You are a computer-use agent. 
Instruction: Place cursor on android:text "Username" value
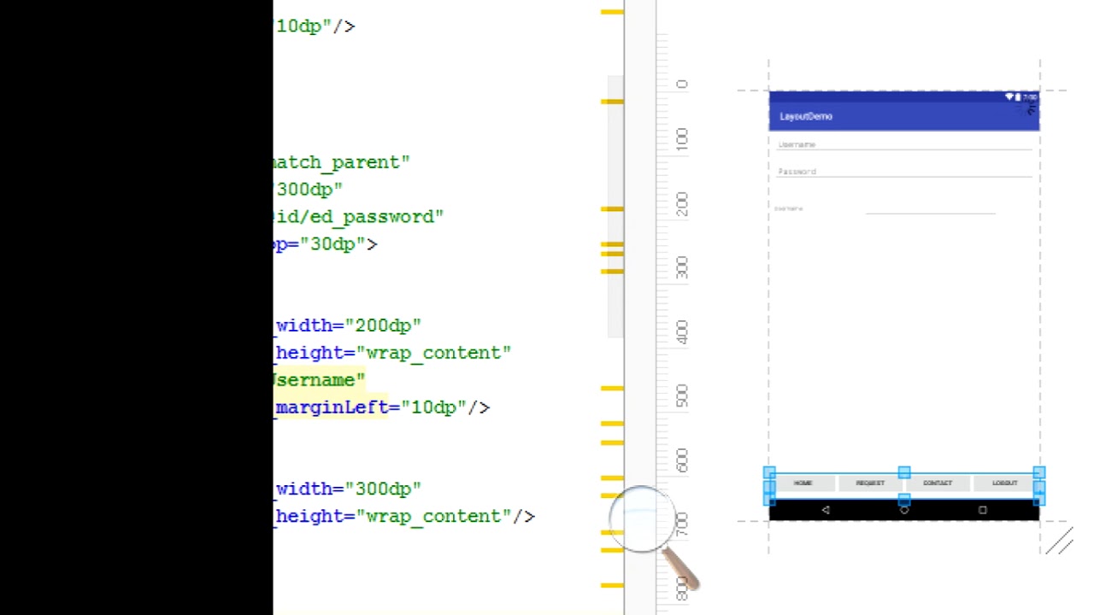[320, 380]
